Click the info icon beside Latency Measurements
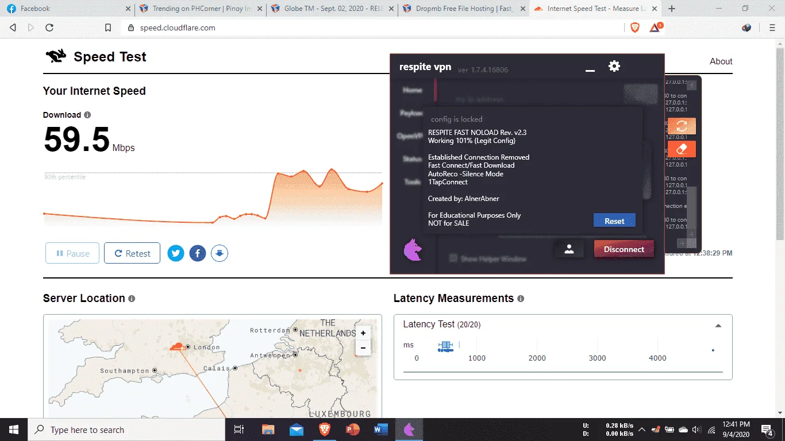 pos(521,299)
